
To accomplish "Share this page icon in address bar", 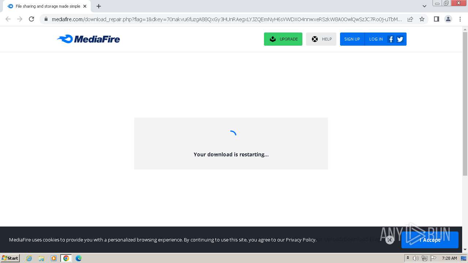I will [410, 19].
